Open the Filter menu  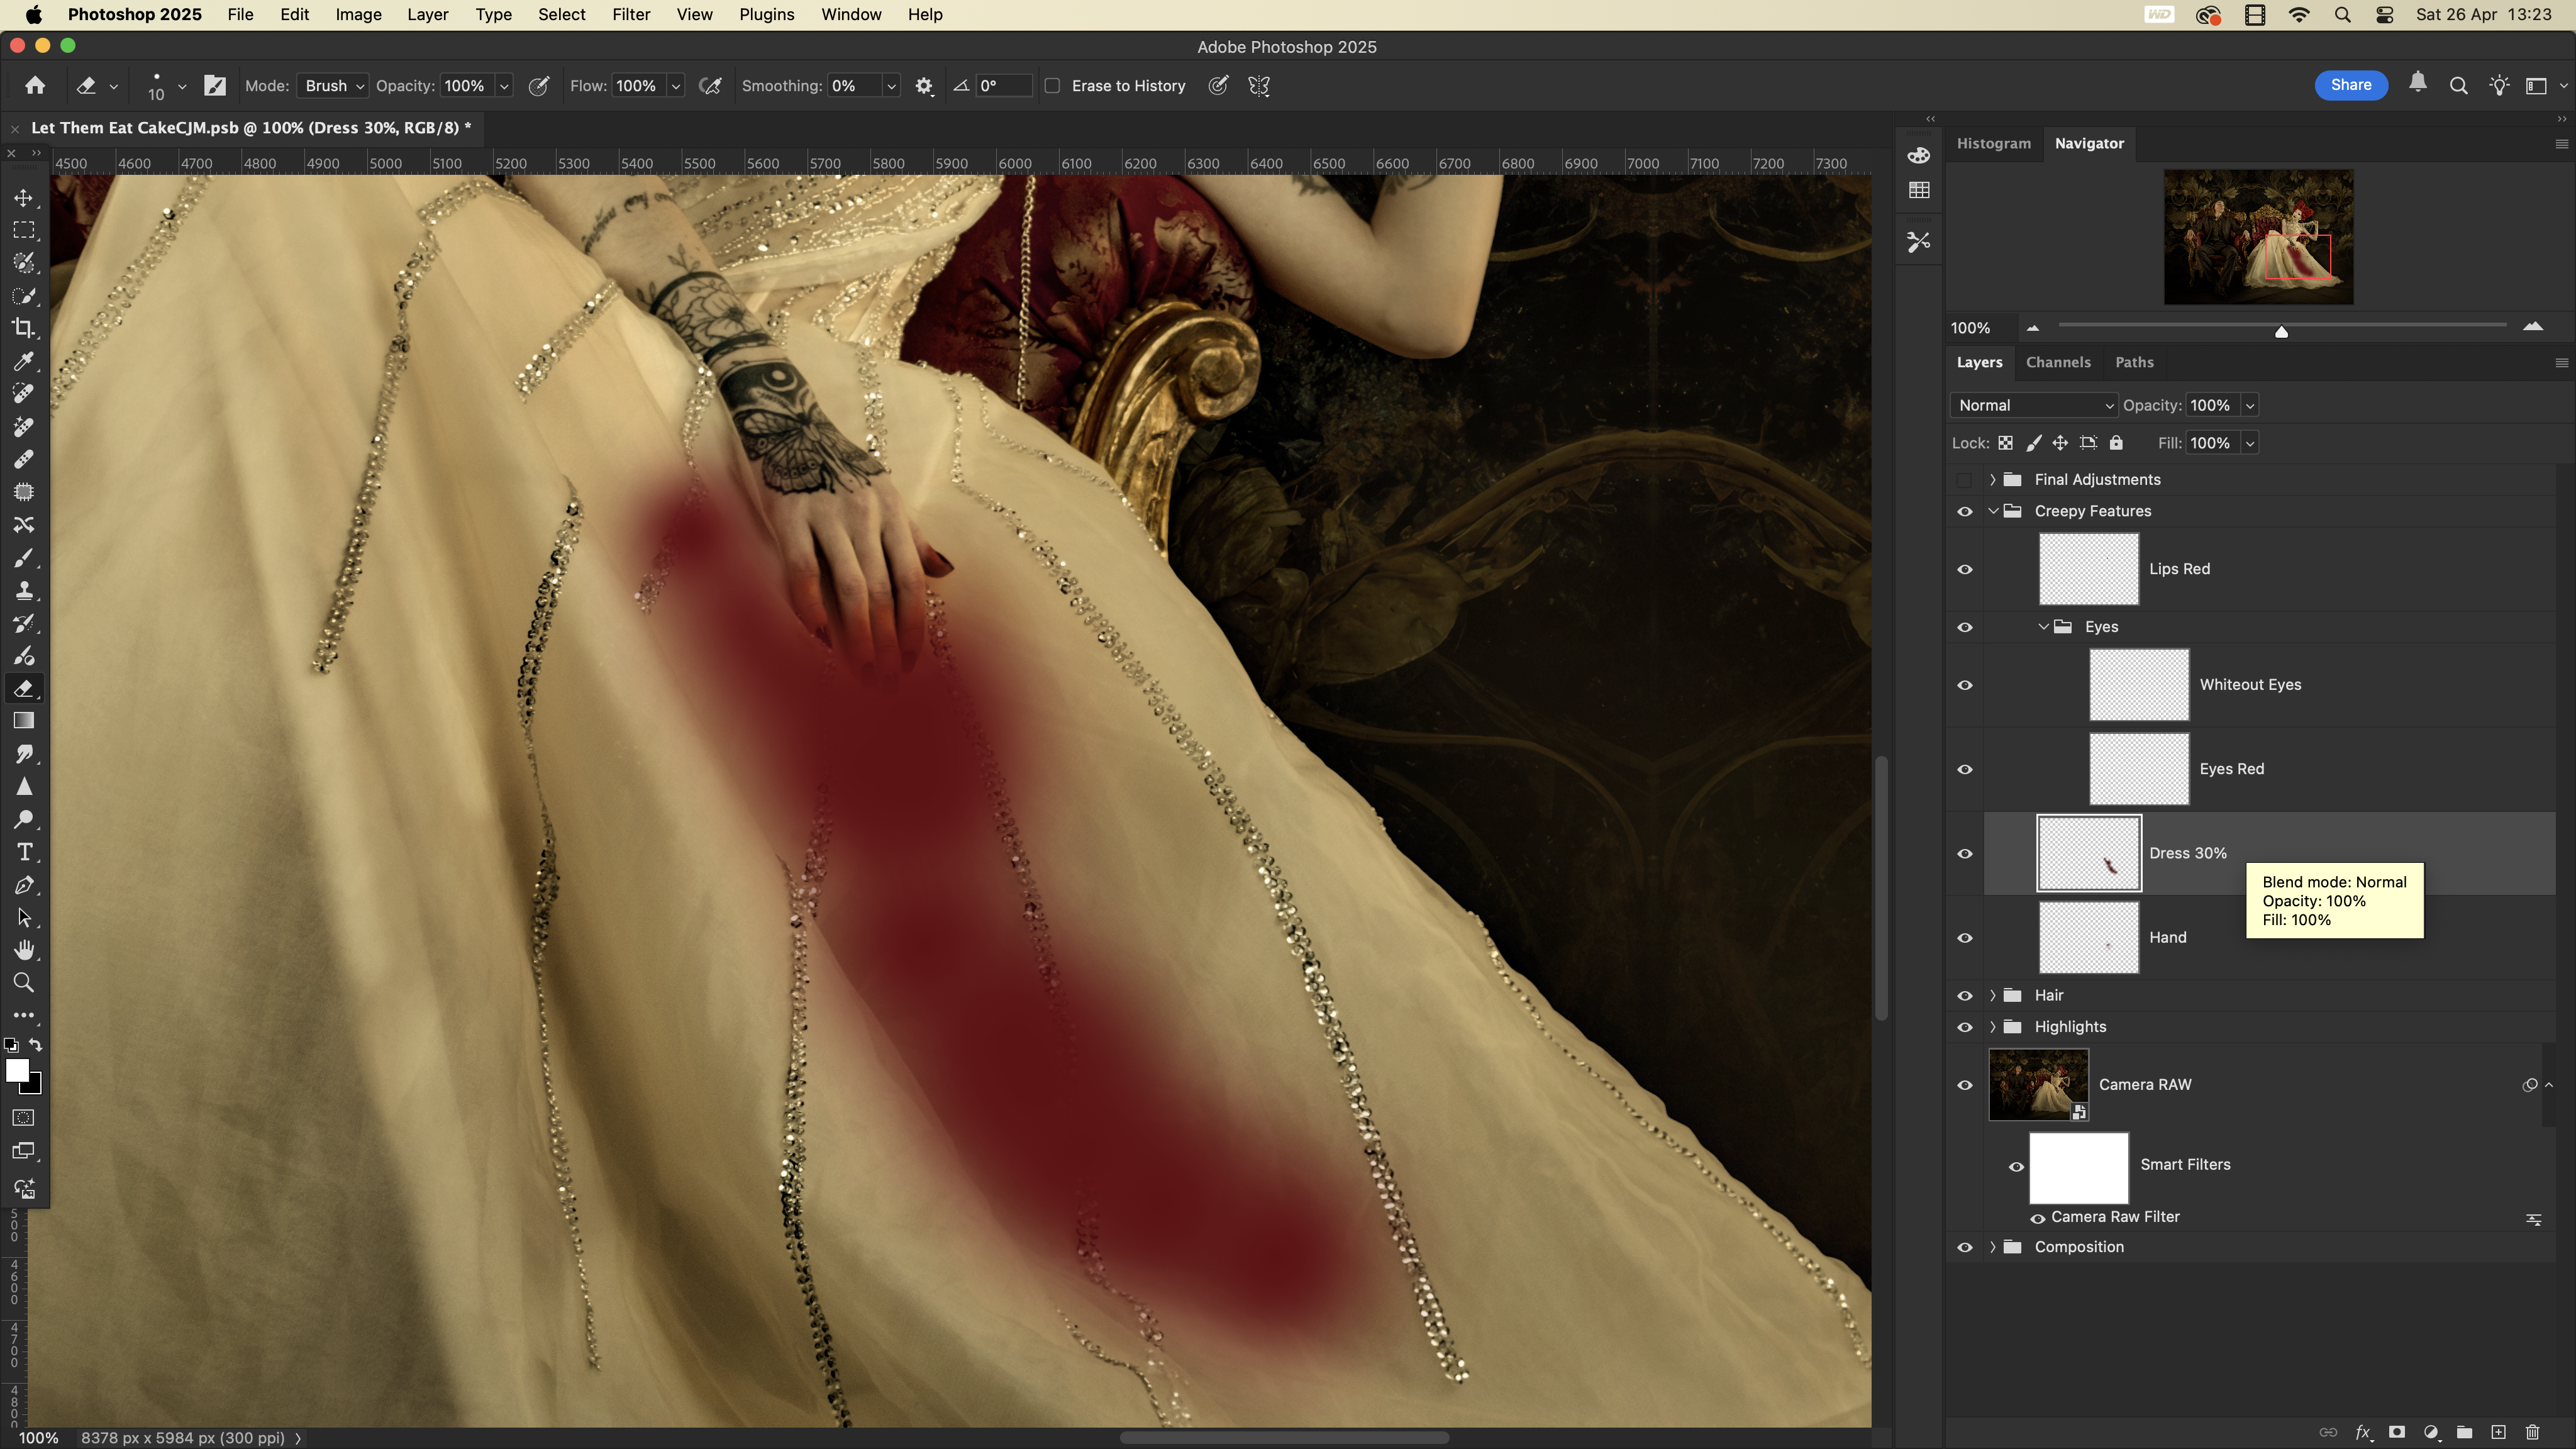(630, 15)
